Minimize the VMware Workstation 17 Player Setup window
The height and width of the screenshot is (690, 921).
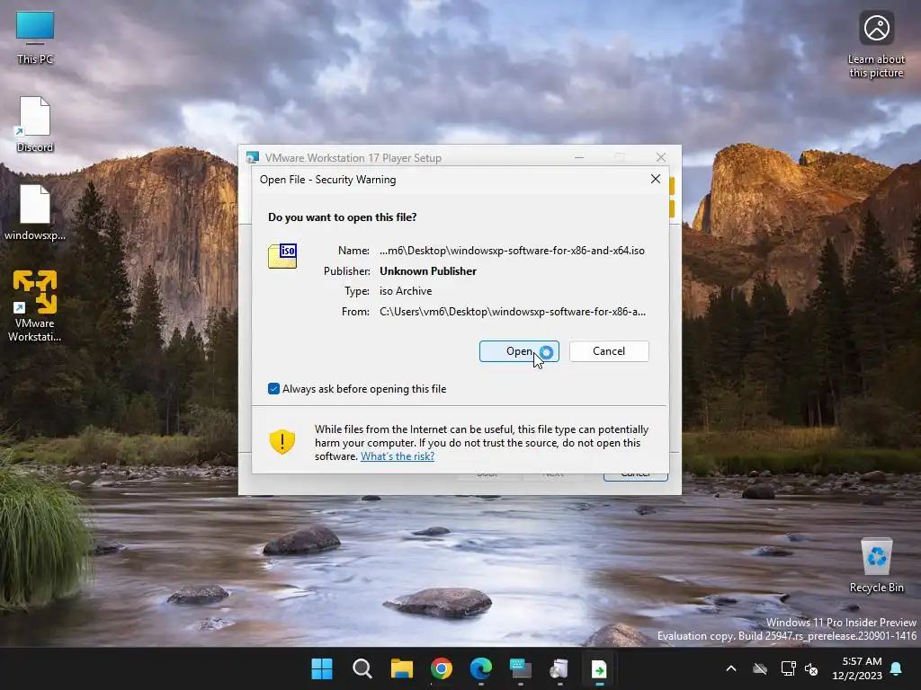click(x=579, y=157)
